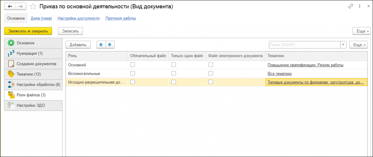Go back with the left arrow button

click(10, 7)
